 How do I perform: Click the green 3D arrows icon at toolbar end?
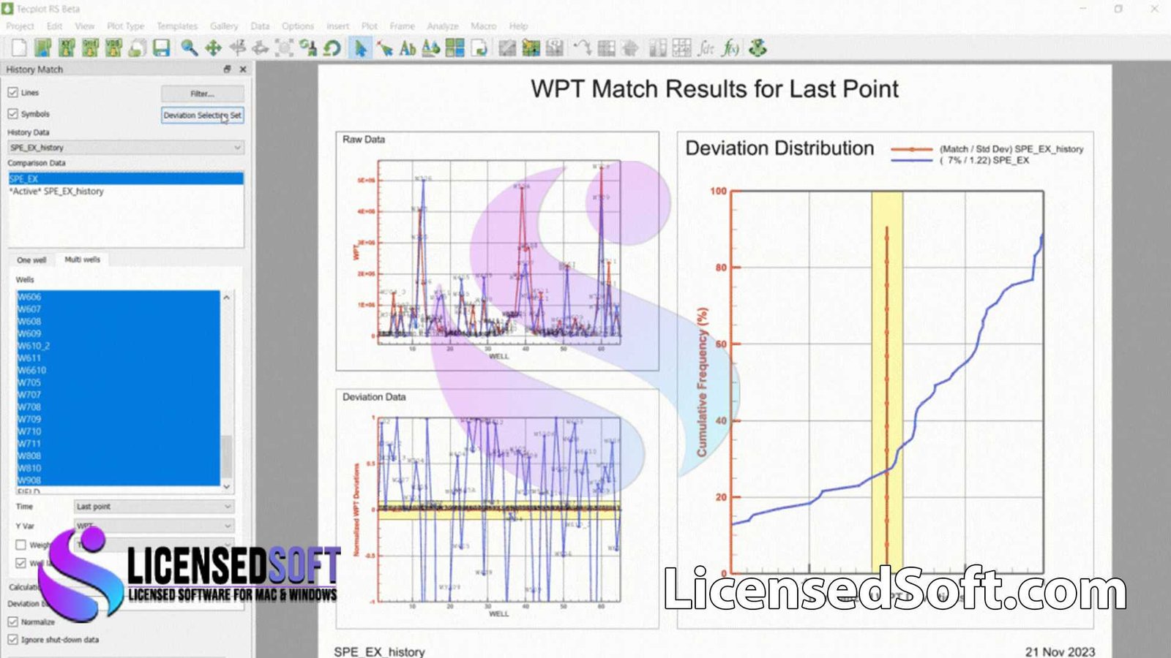pos(758,48)
